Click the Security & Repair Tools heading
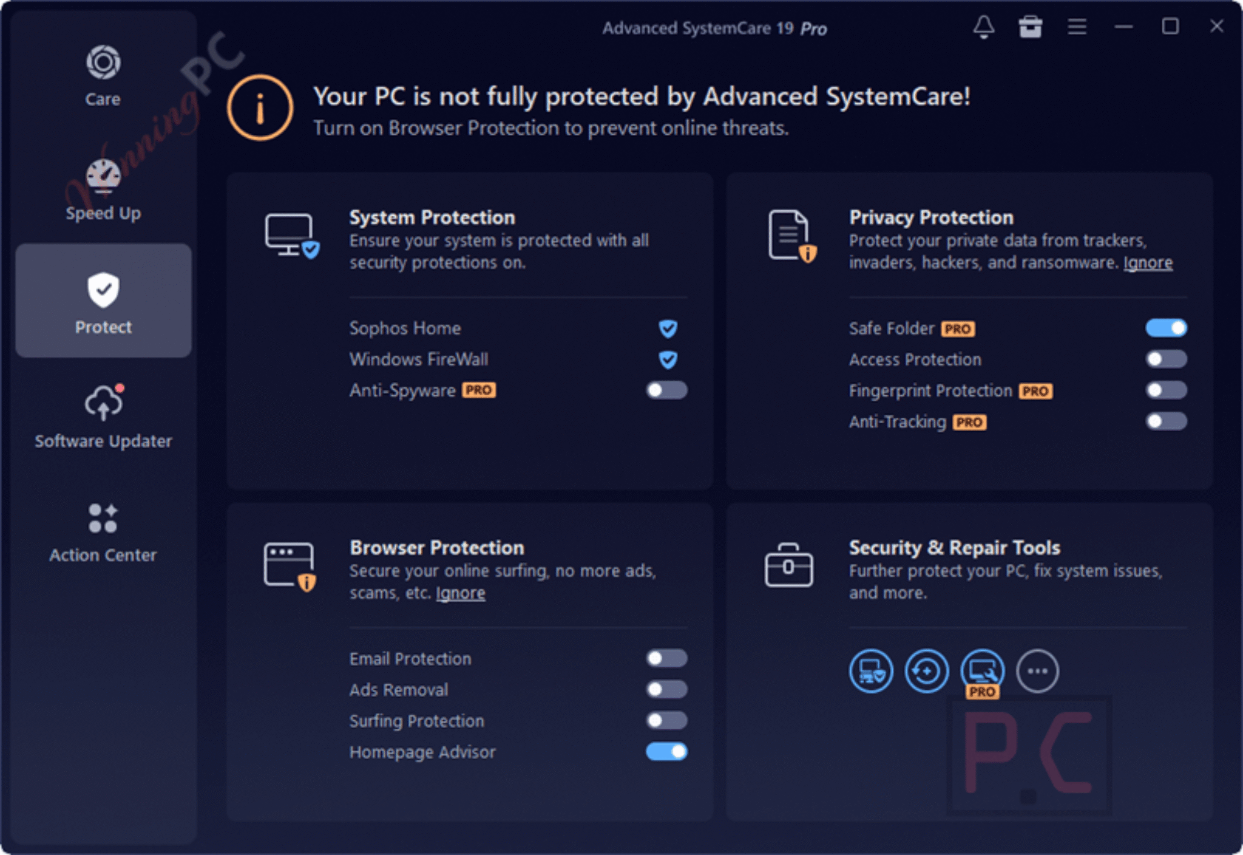 click(x=955, y=548)
